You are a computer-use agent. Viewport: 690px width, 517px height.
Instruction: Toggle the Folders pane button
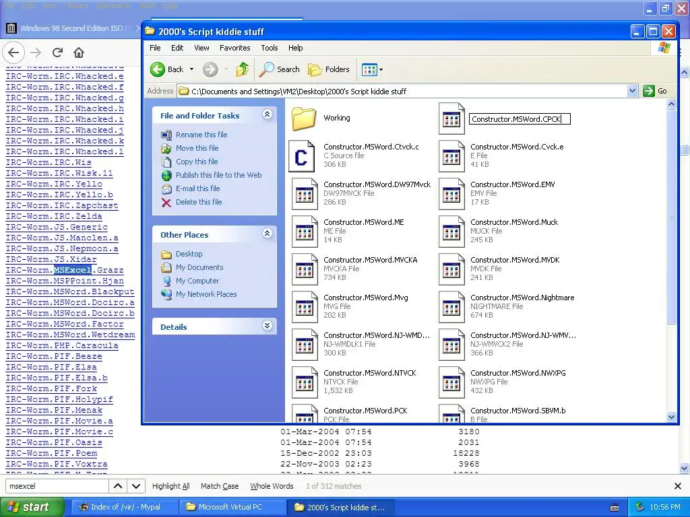tap(329, 69)
